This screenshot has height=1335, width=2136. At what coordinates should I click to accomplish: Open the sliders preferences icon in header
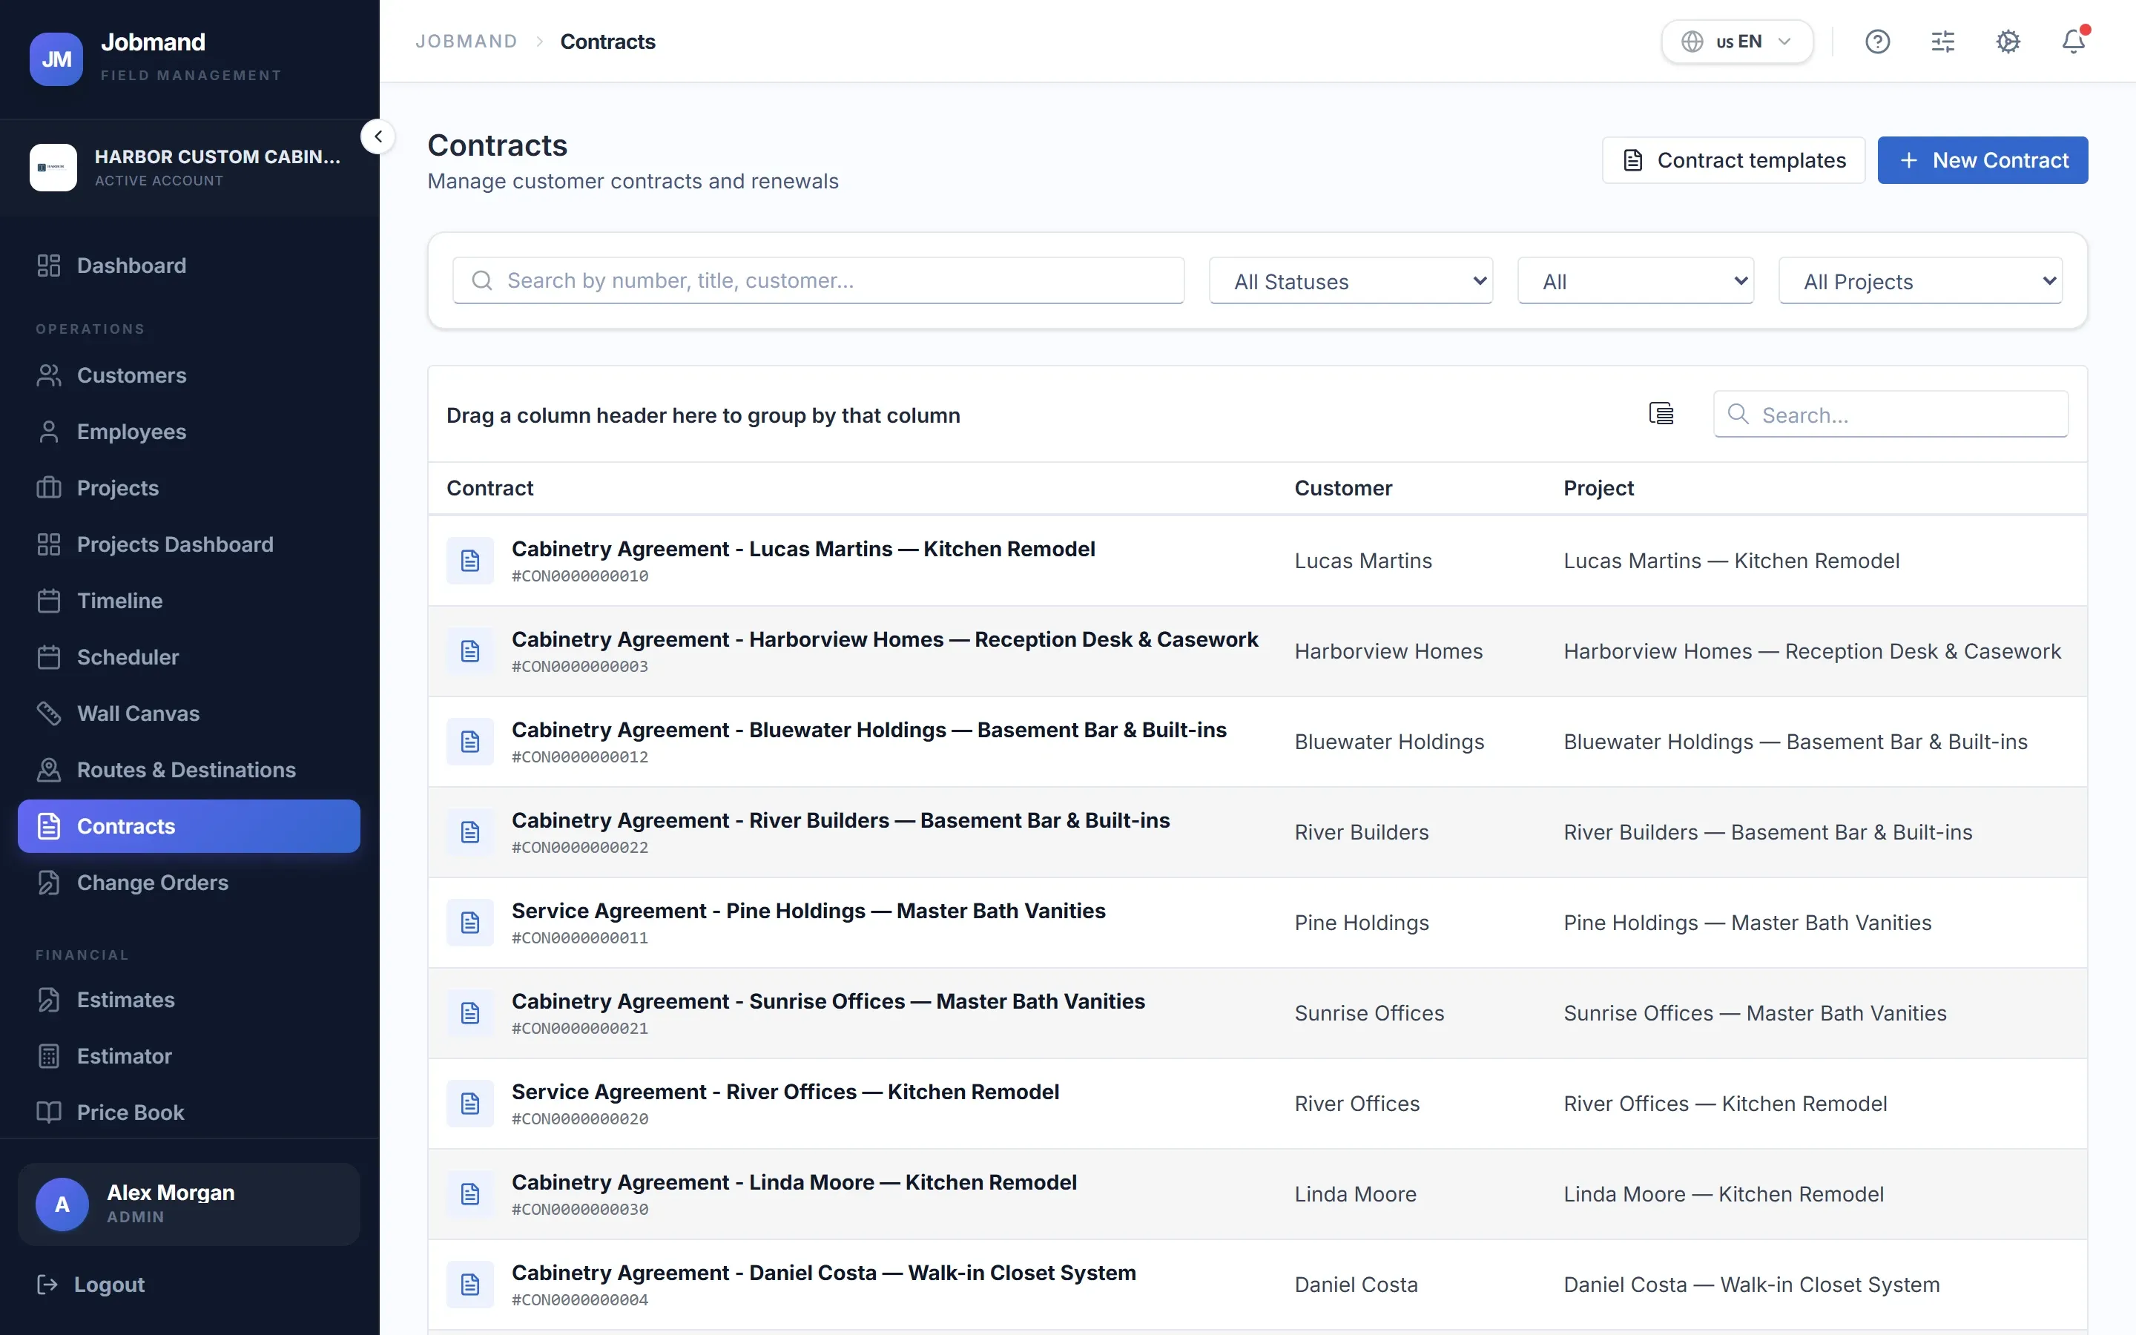tap(1942, 42)
